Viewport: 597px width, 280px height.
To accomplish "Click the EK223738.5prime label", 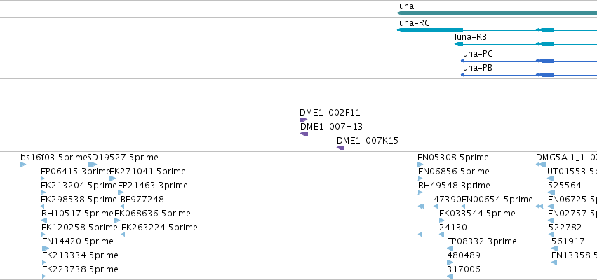I will [81, 269].
